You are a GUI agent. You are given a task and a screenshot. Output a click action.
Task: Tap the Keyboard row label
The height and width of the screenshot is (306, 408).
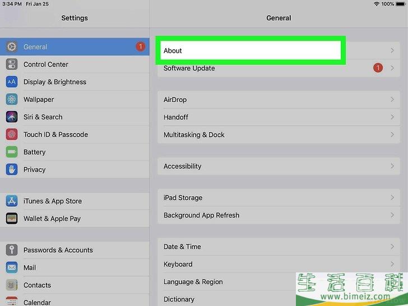(x=178, y=265)
